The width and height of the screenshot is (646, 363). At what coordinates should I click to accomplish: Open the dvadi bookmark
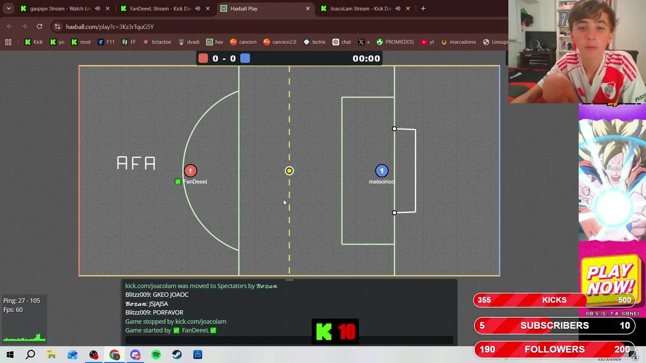188,42
